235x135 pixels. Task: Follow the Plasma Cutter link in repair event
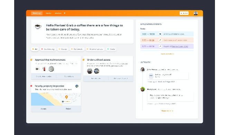click(180, 46)
